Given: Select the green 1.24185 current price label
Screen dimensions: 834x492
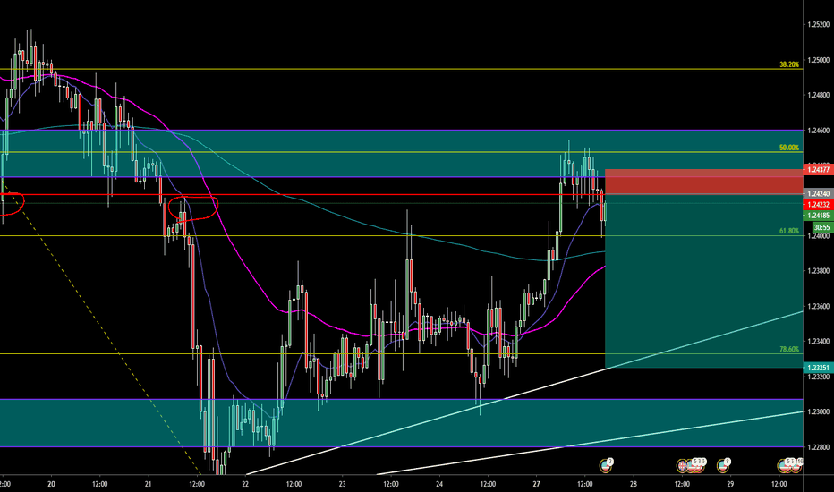Looking at the screenshot, I should click(818, 216).
